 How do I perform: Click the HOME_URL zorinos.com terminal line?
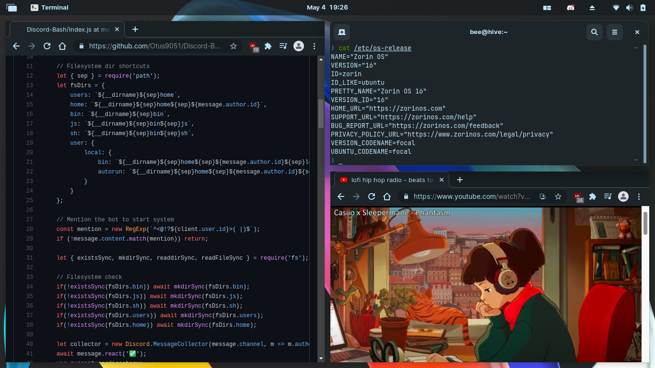click(388, 108)
